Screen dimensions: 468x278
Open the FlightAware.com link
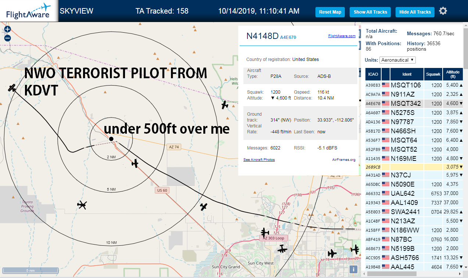click(342, 36)
